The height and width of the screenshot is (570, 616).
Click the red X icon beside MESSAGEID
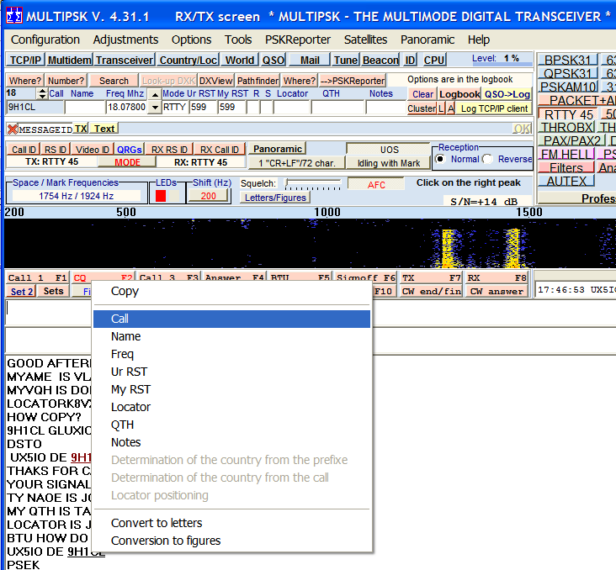(x=13, y=129)
